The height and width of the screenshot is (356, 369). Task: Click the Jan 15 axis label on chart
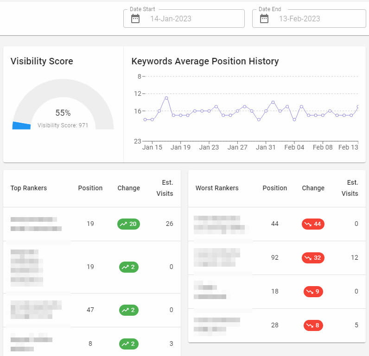152,147
